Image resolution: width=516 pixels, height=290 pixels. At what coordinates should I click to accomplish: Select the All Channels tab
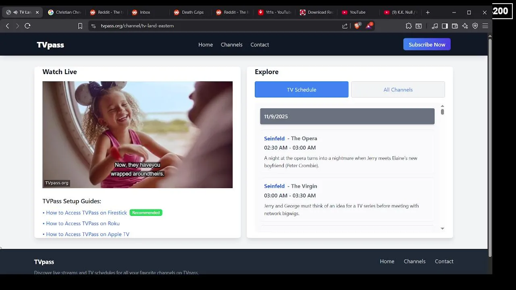[x=398, y=89]
